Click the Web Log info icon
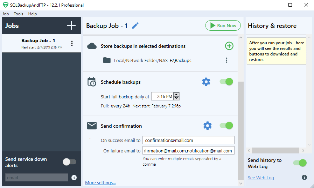Image resolution: width=314 pixels, height=188 pixels. (304, 177)
